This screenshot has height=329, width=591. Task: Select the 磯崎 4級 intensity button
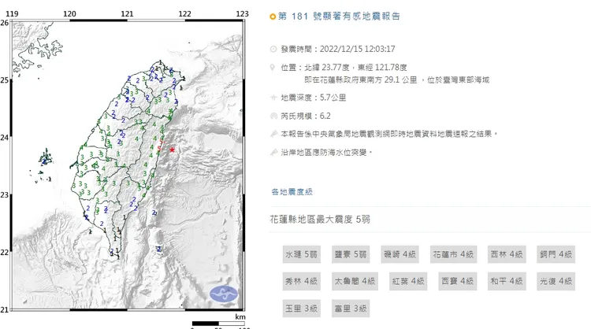click(x=400, y=254)
